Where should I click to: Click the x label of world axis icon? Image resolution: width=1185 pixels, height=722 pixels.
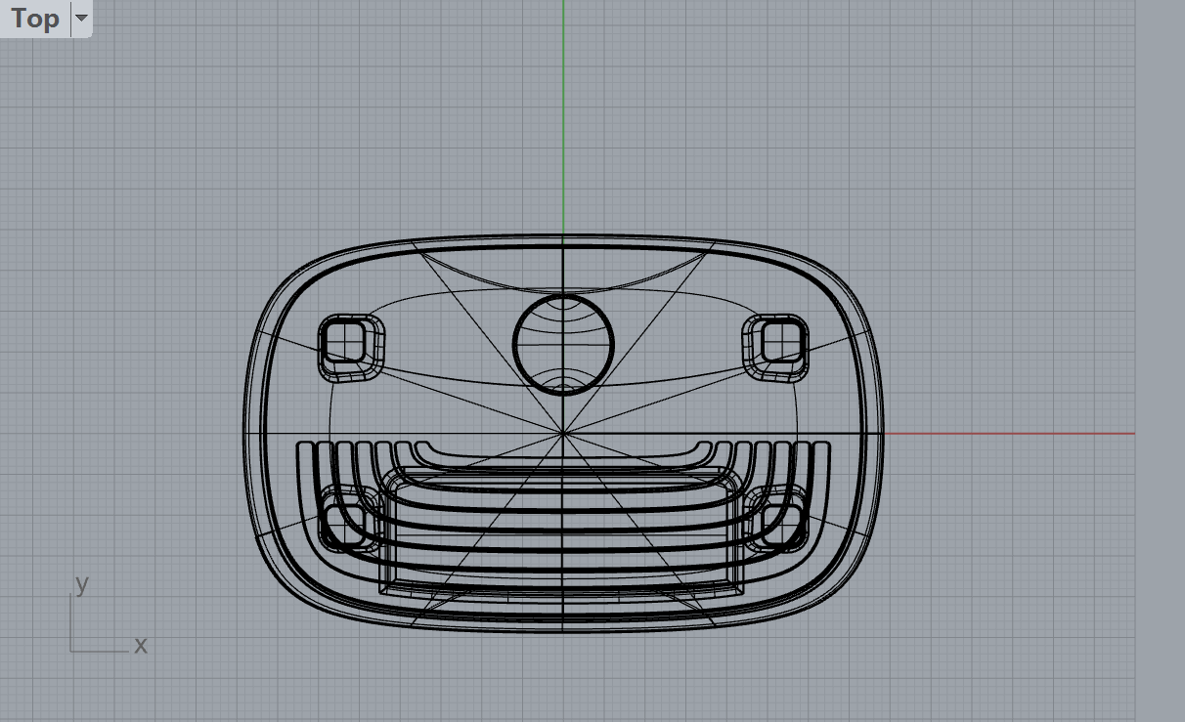click(141, 645)
